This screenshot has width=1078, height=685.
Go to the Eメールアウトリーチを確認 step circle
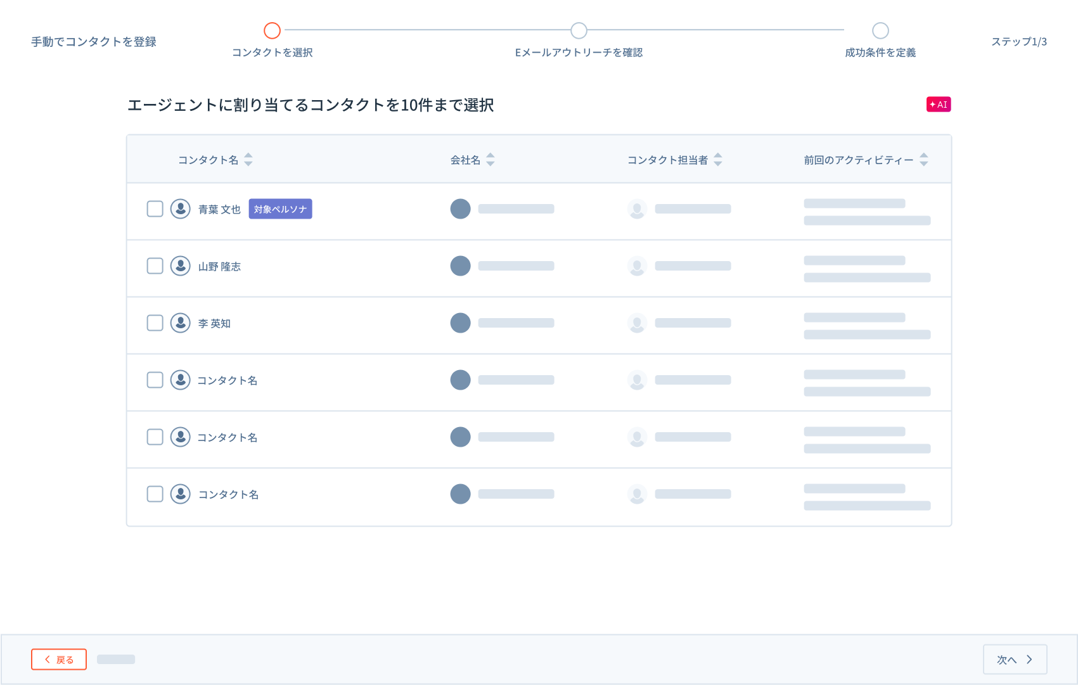point(579,30)
